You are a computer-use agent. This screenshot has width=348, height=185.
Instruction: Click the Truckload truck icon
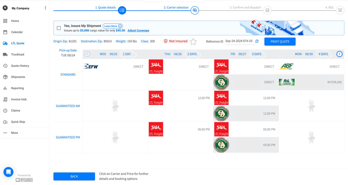click(x=5, y=55)
